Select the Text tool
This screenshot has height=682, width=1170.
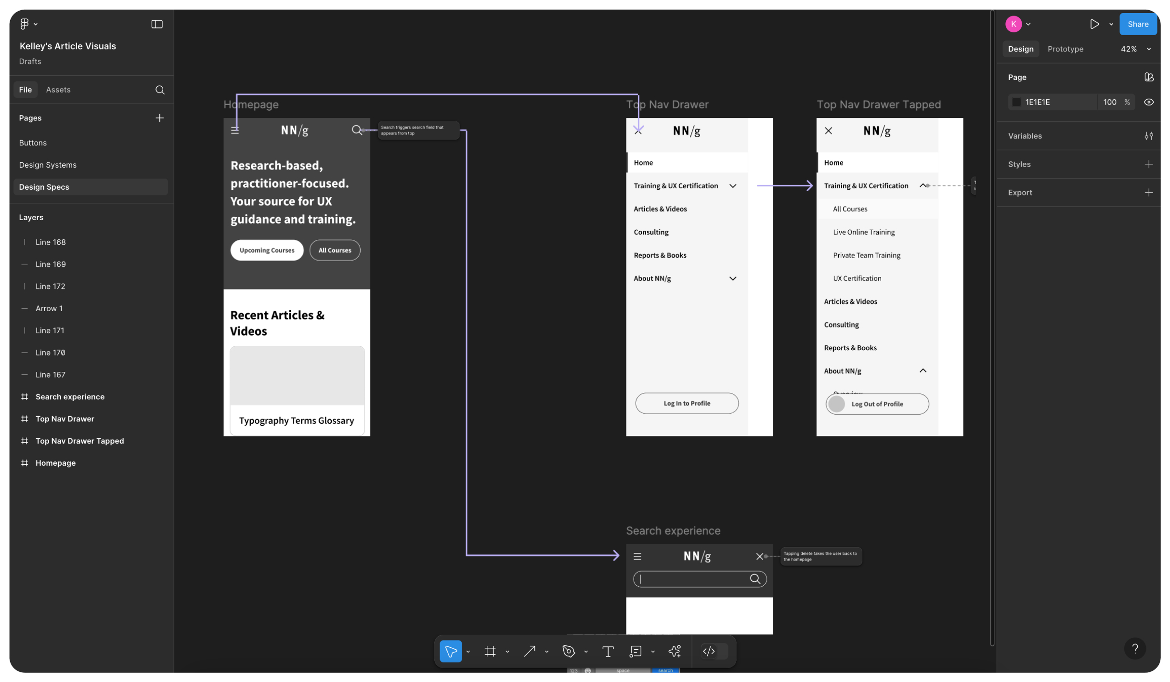(x=608, y=651)
